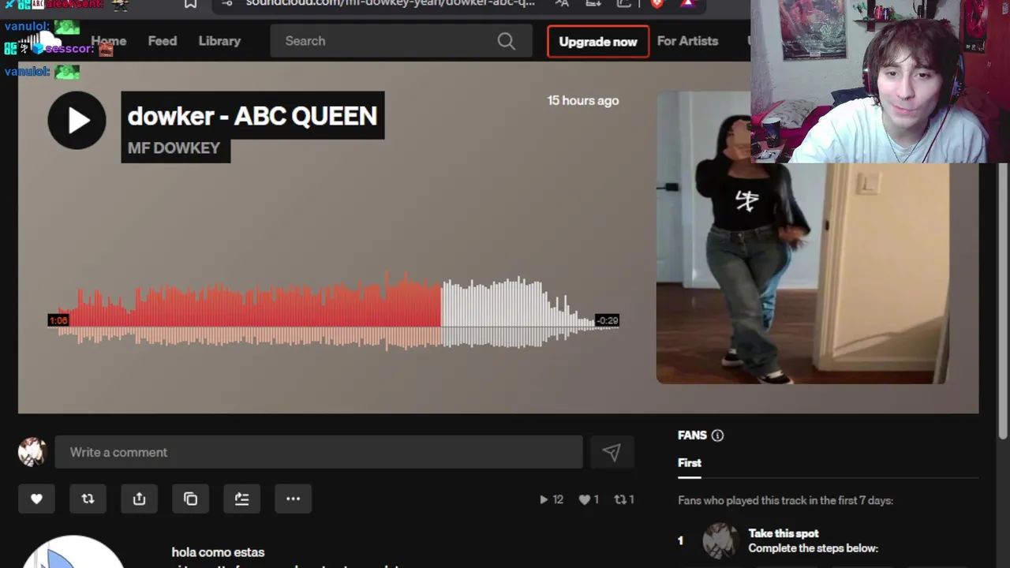Share the track
This screenshot has height=568, width=1010.
(x=139, y=499)
